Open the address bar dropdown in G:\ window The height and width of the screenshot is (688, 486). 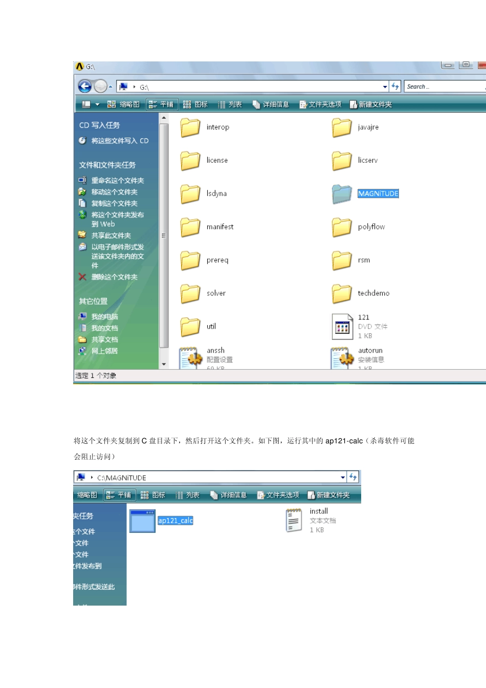pyautogui.click(x=385, y=87)
